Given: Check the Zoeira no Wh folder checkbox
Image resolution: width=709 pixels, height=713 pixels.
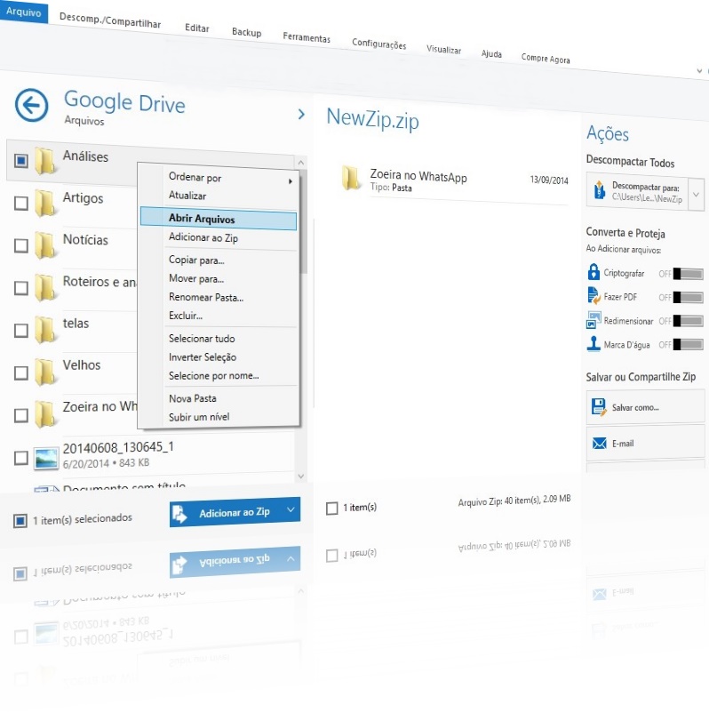Looking at the screenshot, I should click(x=21, y=415).
